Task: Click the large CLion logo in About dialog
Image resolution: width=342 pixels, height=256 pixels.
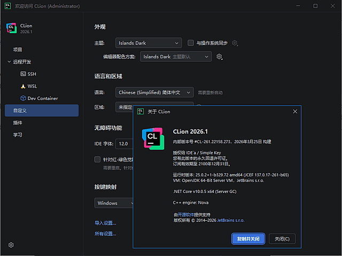Action: pos(152,138)
